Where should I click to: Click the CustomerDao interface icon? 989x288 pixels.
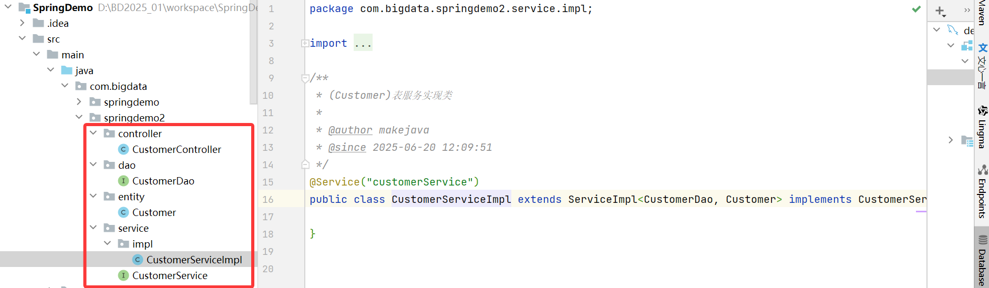pos(123,181)
